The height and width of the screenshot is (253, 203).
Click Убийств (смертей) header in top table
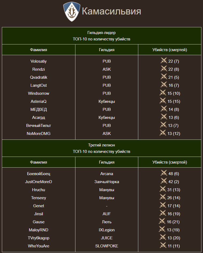click(170, 50)
